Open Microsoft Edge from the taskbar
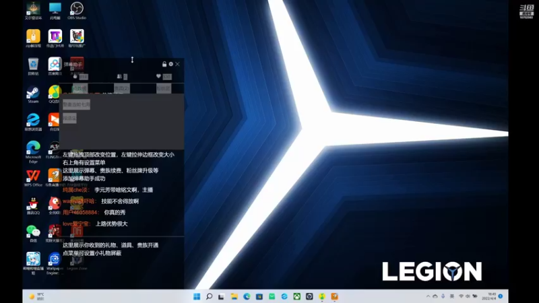539x303 pixels. [247, 296]
